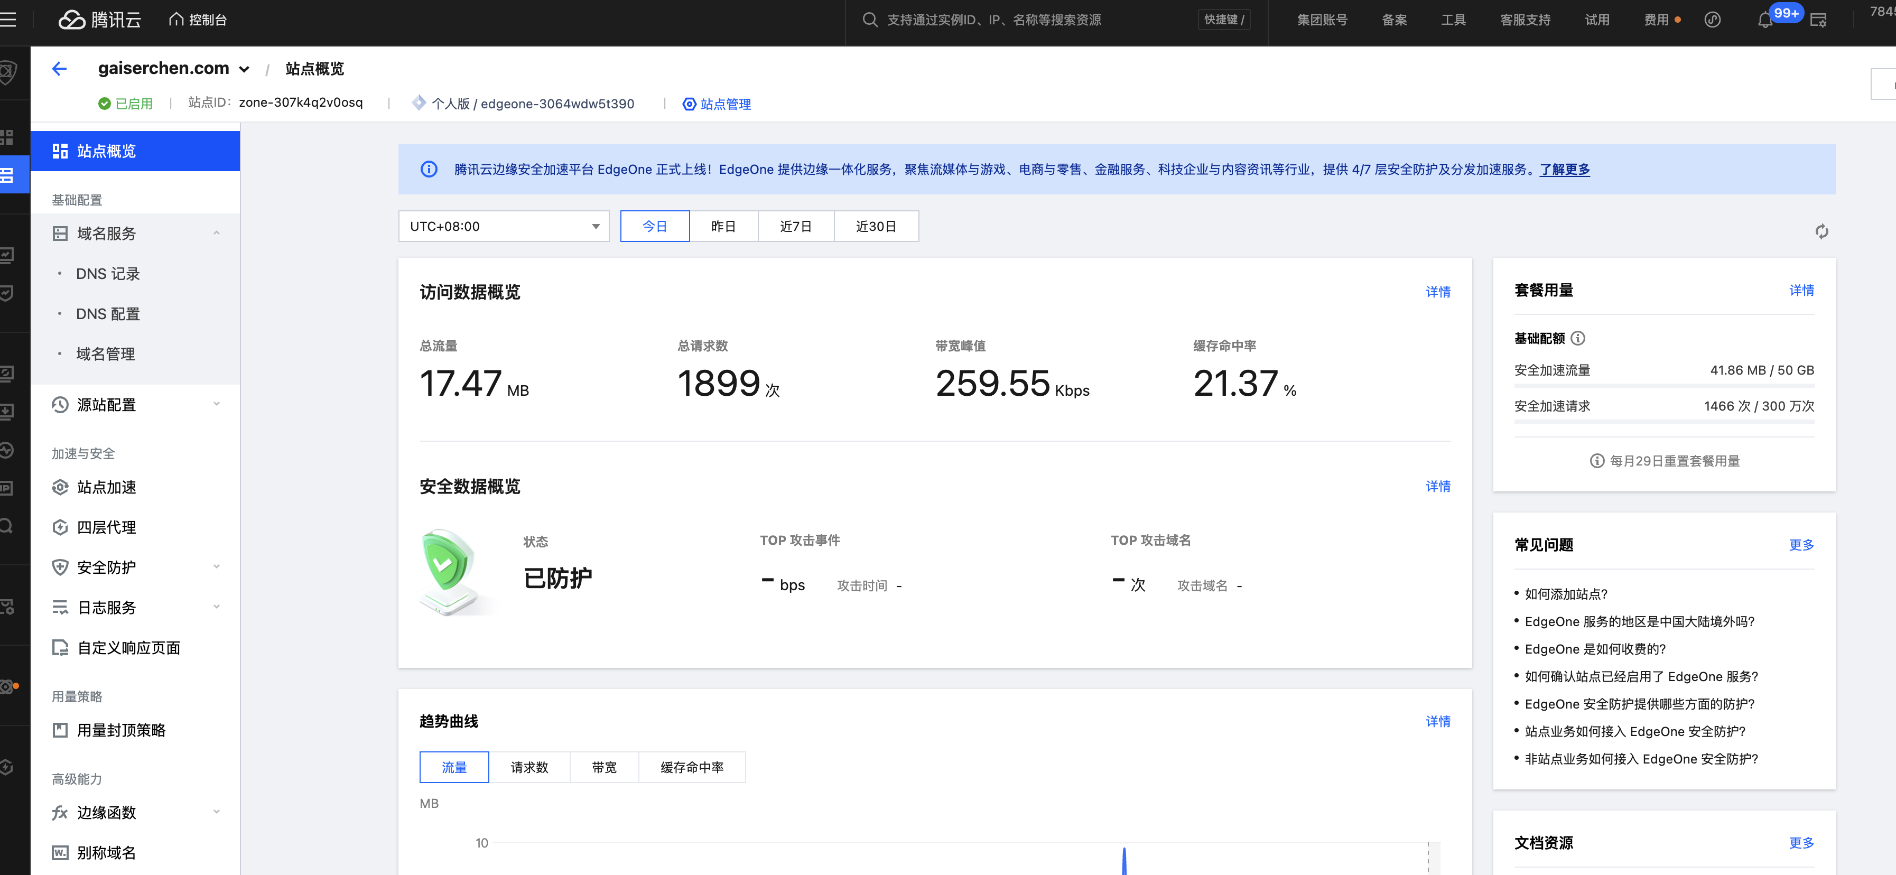1896x875 pixels.
Task: Open the 客服支持 menu
Action: tap(1525, 20)
